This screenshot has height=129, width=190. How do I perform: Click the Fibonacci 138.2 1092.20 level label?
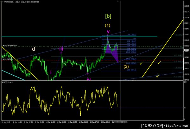pos(131,59)
